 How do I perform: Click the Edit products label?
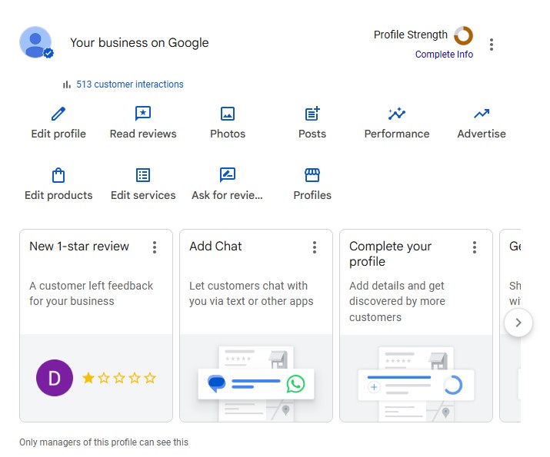(58, 195)
